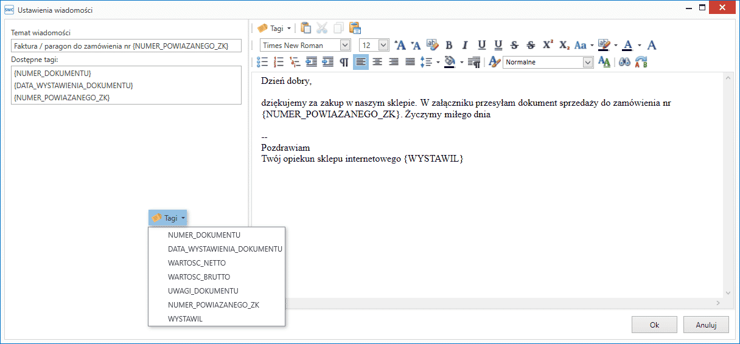Choose WARTOSC_BRUTTO menu entry
The width and height of the screenshot is (740, 344).
point(217,277)
